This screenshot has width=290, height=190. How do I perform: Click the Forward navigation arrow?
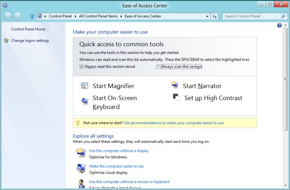click(x=17, y=16)
